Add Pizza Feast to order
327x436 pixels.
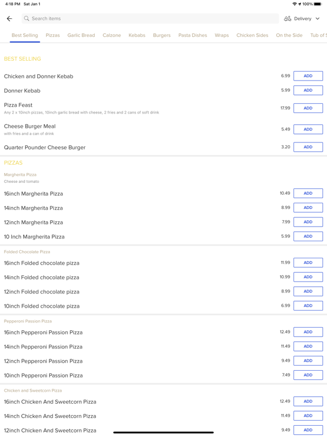click(308, 108)
